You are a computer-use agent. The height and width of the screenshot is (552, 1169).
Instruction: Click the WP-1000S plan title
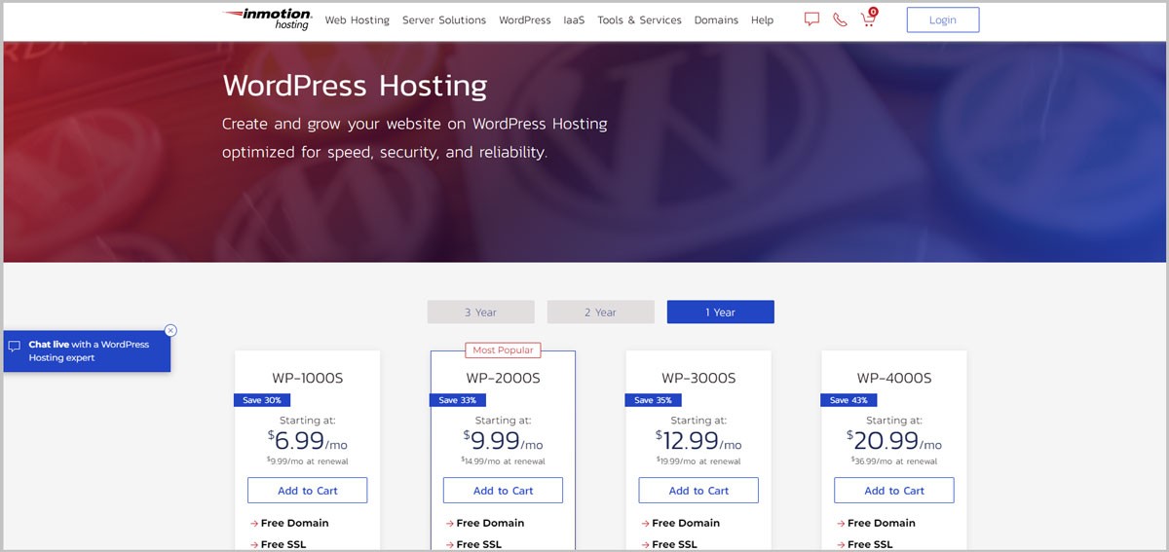coord(307,378)
